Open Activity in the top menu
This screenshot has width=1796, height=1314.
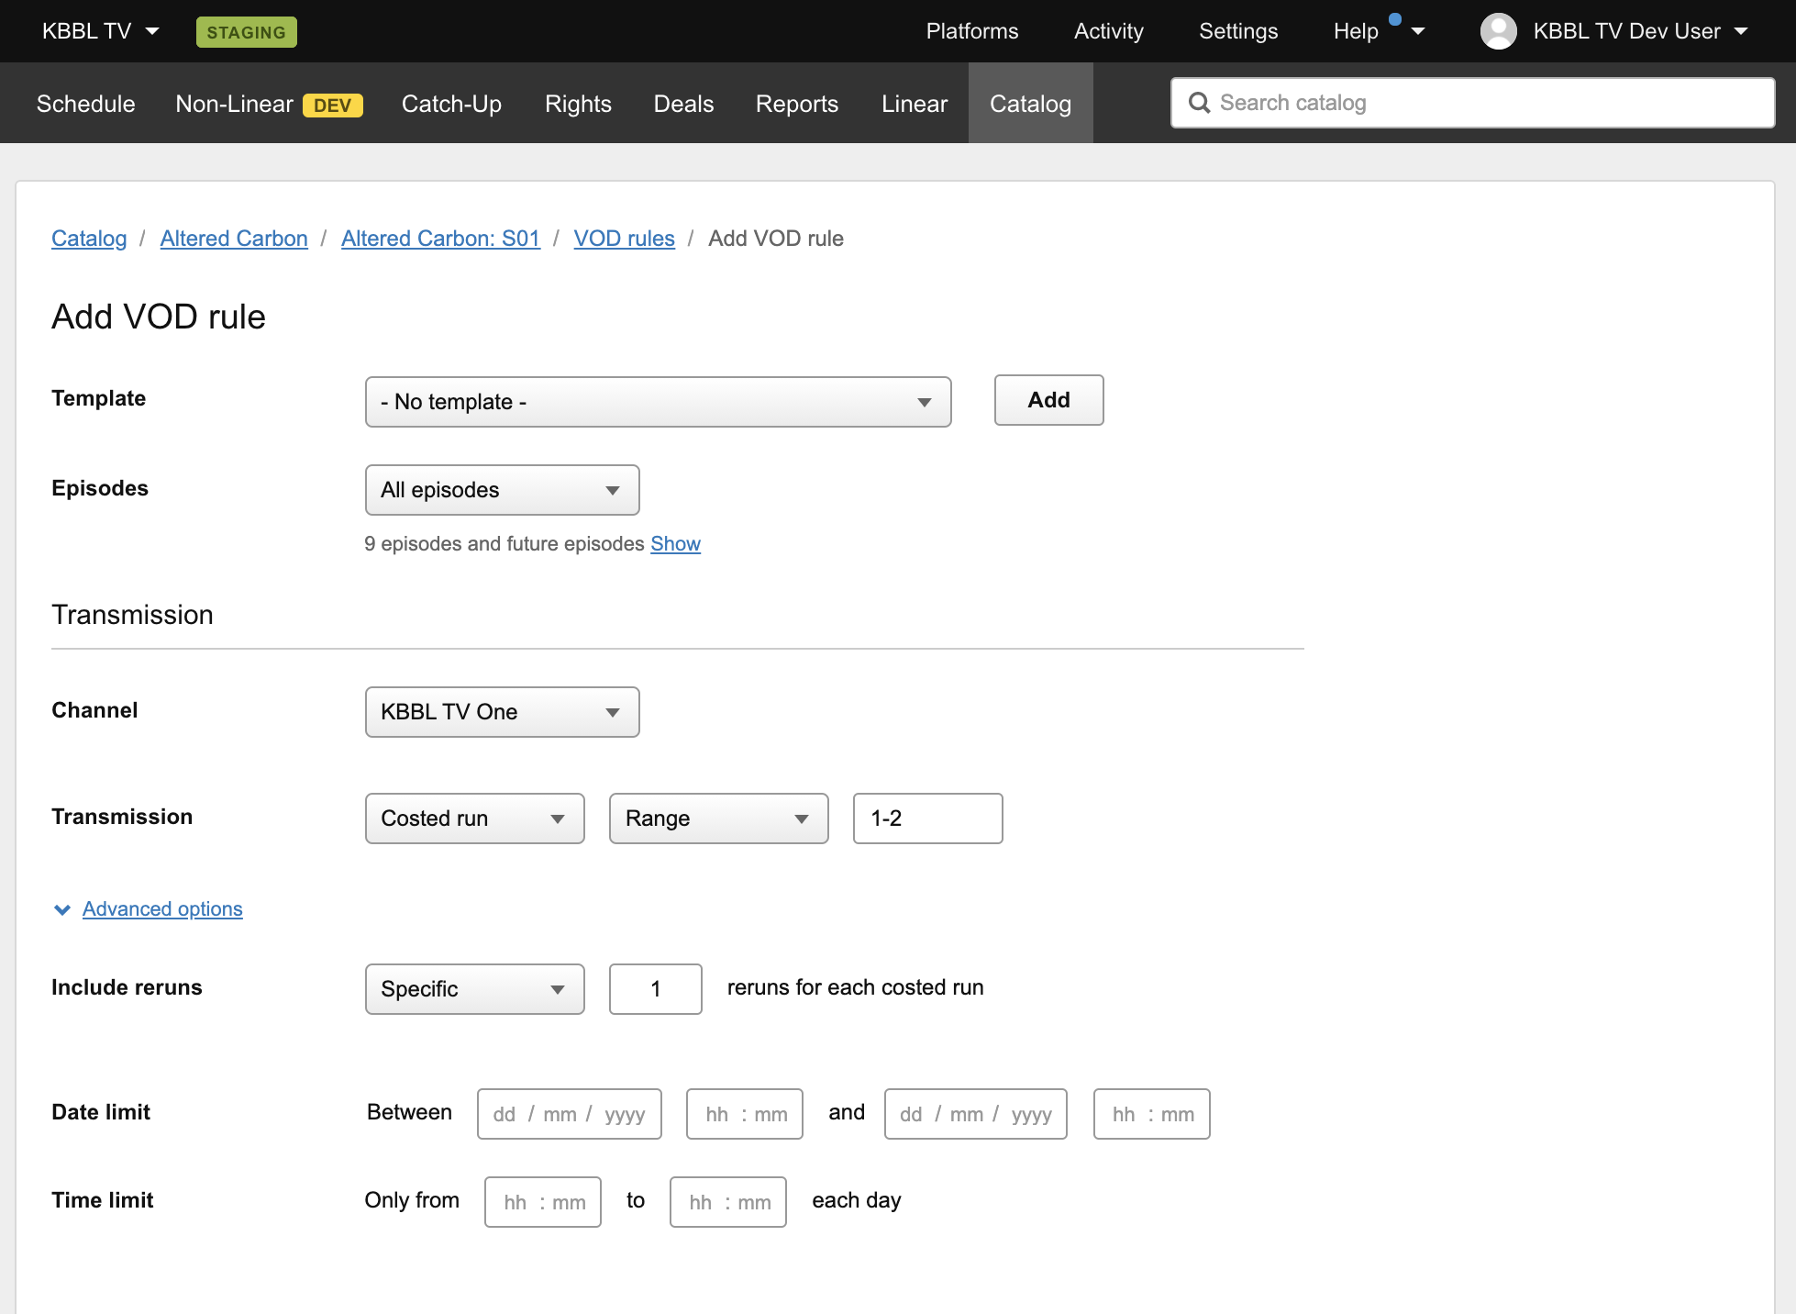[x=1108, y=31]
